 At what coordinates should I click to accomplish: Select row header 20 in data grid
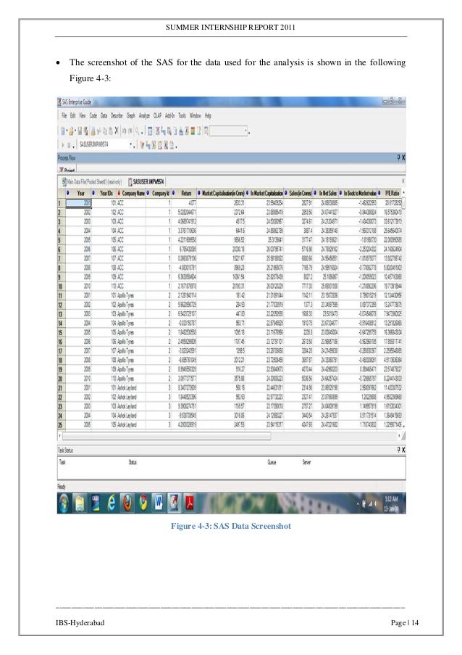[61, 379]
